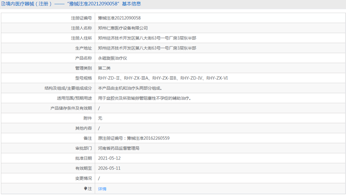The image size is (346, 195).
Task: Click the 注册人住所 address value
Action: tap(147, 38)
